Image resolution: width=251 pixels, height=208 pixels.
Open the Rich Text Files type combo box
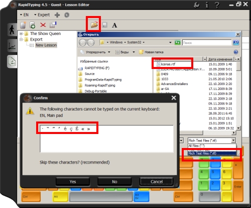click(212, 140)
